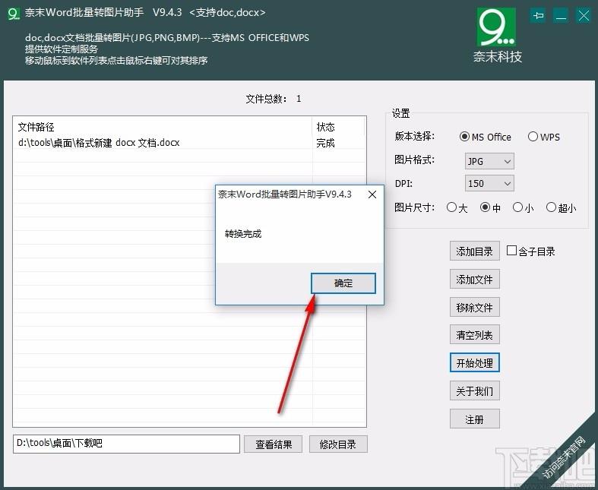Select the MS Office version option

click(x=485, y=137)
